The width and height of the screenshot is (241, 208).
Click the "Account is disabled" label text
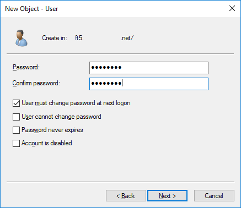(x=47, y=143)
